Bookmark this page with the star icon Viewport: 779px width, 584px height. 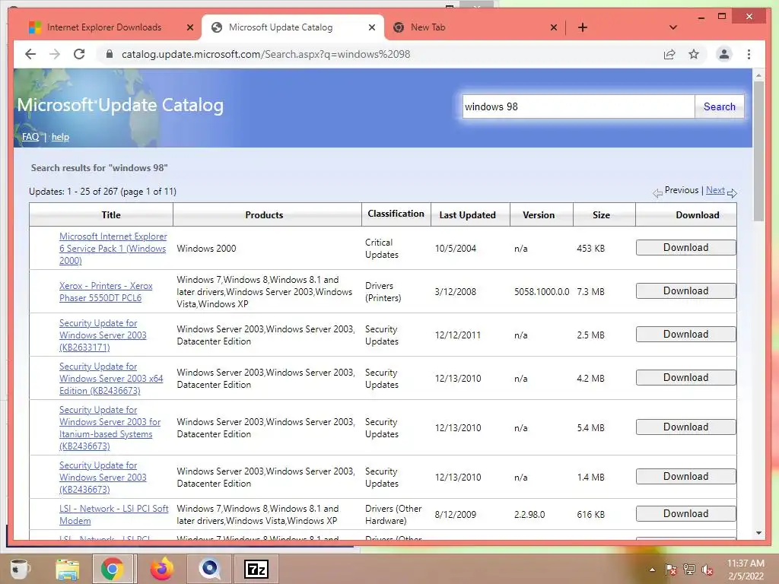[694, 54]
